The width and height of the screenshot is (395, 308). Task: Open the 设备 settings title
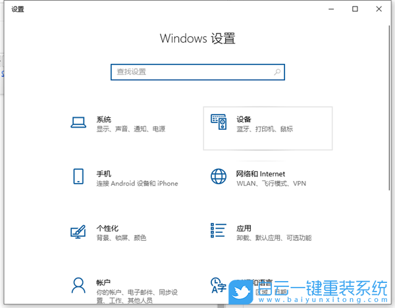[244, 119]
